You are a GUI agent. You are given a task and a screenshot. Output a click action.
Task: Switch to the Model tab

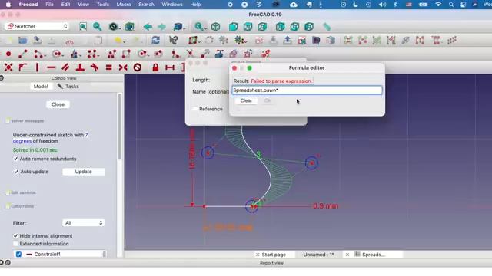click(x=41, y=87)
